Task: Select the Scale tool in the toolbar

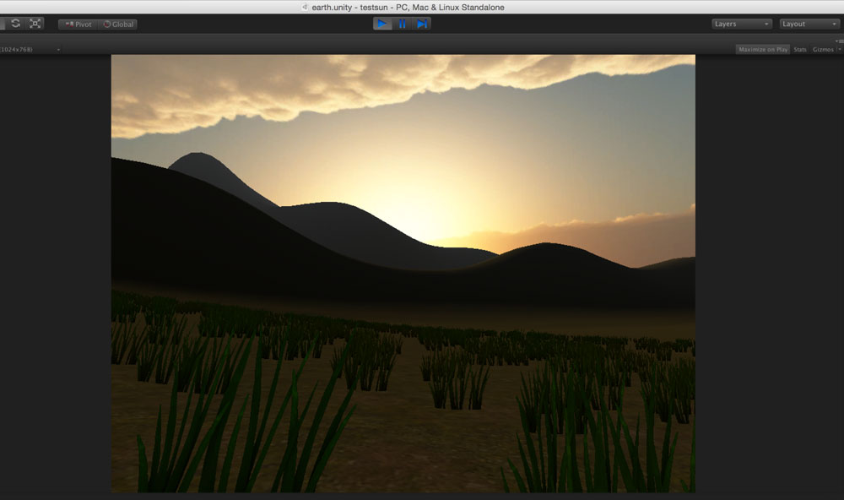Action: coord(35,24)
